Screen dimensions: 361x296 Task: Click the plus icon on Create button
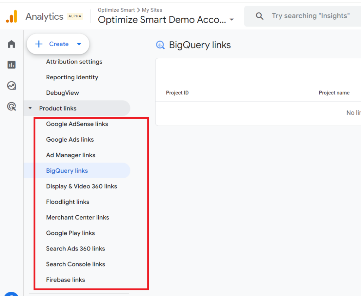click(x=39, y=44)
